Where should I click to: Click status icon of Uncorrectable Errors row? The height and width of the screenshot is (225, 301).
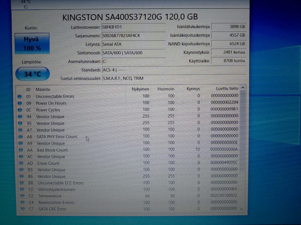coord(19,97)
